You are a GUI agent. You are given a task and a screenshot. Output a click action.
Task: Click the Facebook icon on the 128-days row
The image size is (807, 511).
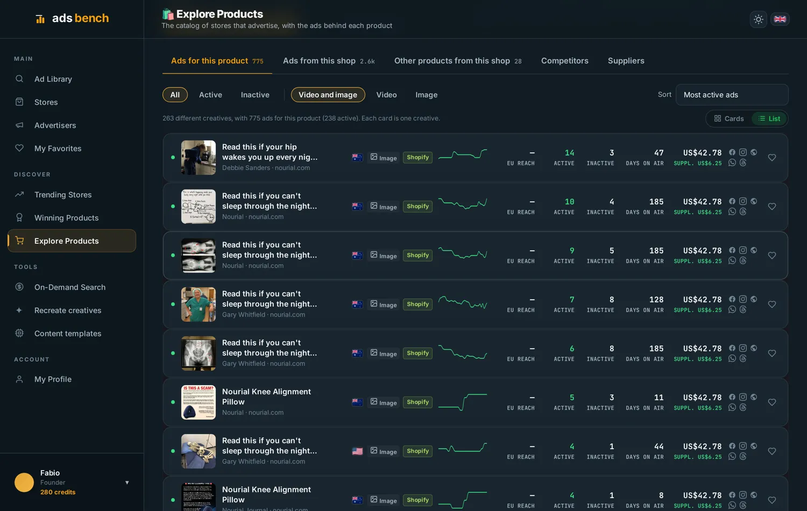point(732,299)
